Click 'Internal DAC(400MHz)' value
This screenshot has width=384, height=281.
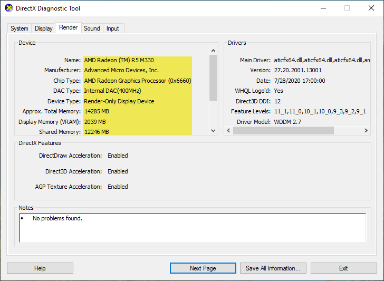tap(113, 91)
